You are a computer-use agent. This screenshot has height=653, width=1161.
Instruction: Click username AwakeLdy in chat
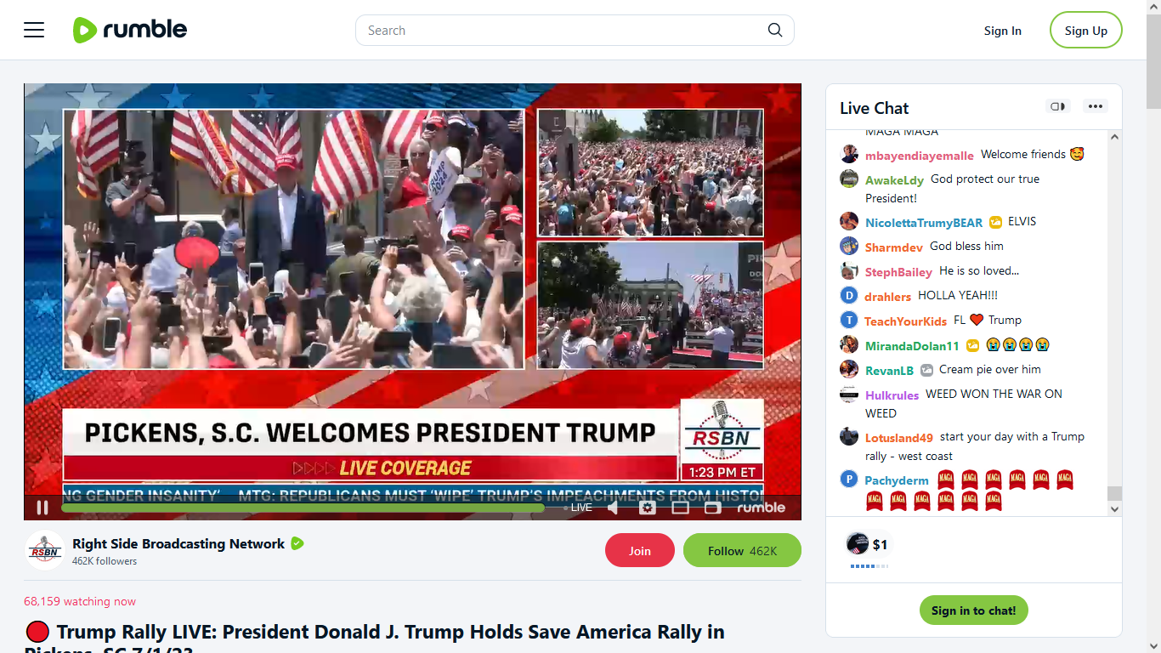coord(894,180)
